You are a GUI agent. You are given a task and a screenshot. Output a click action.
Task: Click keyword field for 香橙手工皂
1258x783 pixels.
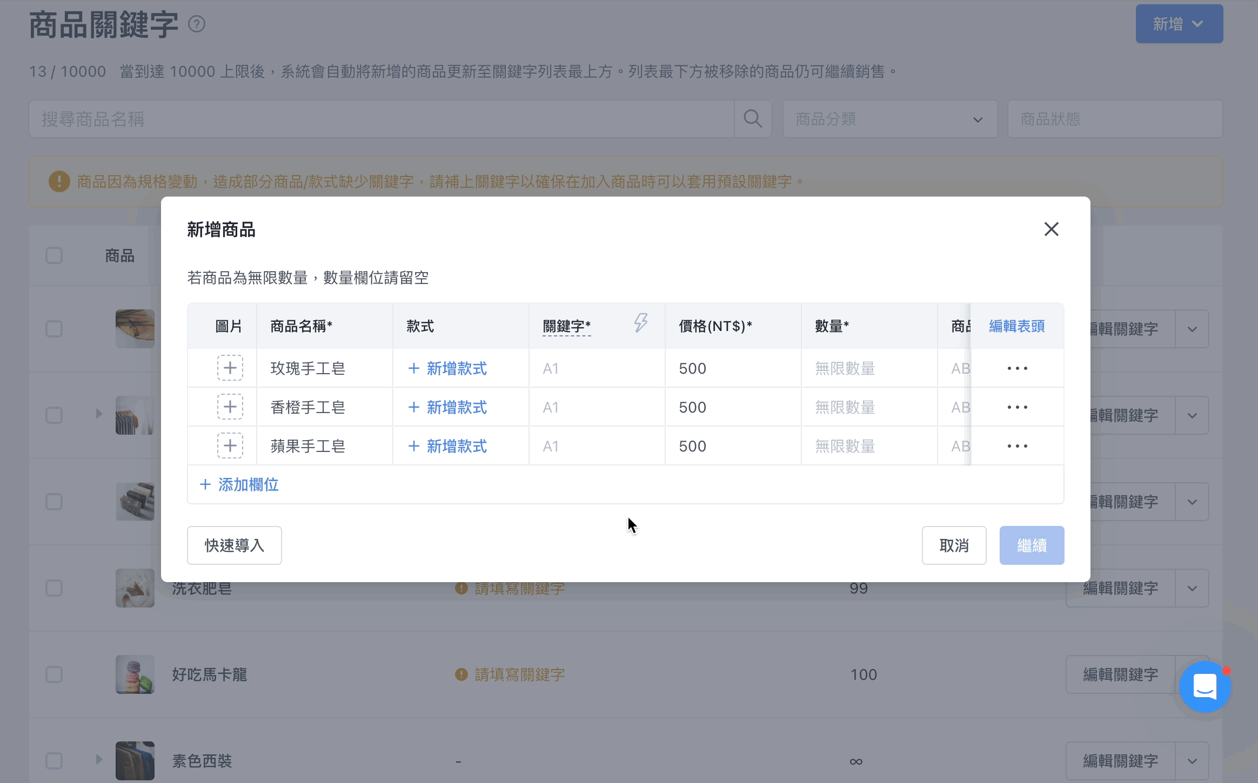coord(597,407)
